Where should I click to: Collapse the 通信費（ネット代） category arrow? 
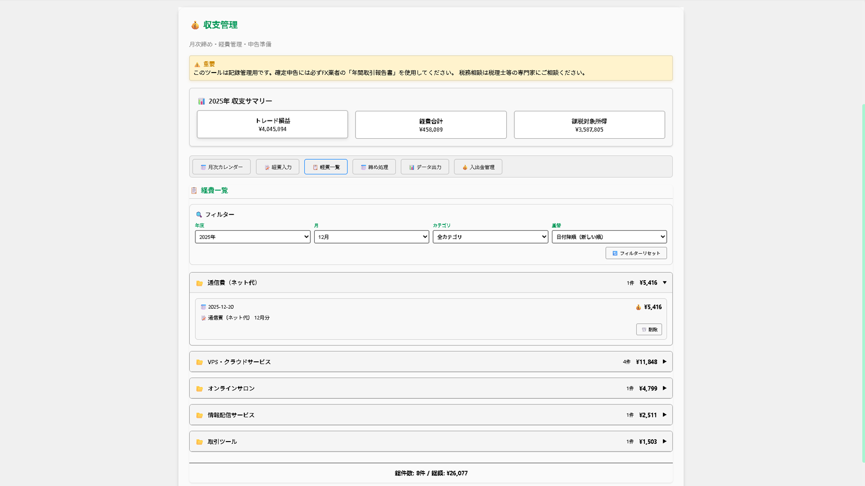click(x=665, y=283)
